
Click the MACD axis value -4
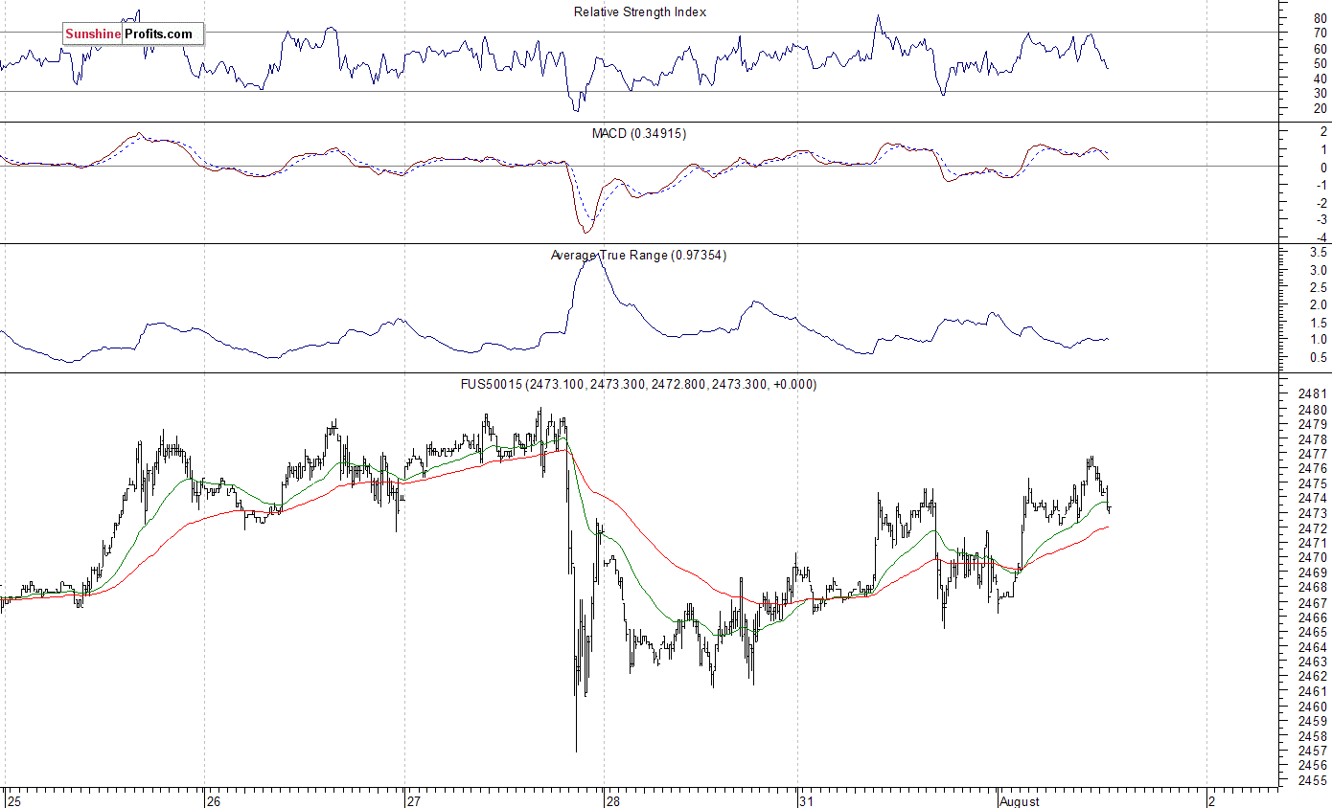[x=1321, y=237]
